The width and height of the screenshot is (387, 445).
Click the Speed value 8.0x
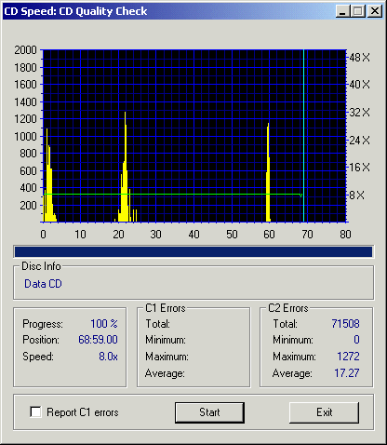108,357
